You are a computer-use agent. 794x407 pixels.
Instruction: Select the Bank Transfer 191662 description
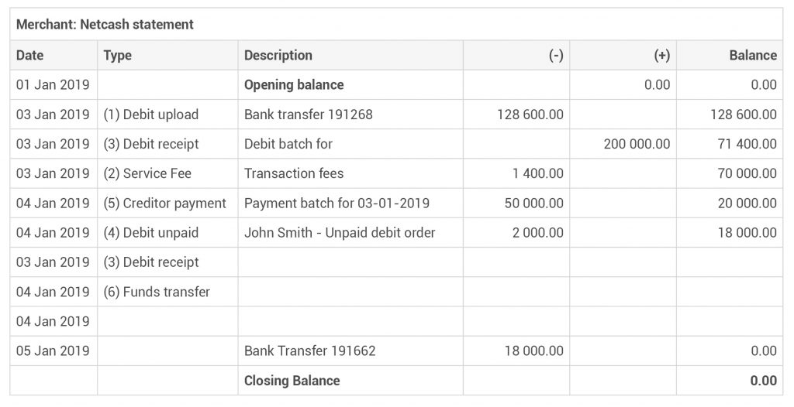click(x=310, y=351)
